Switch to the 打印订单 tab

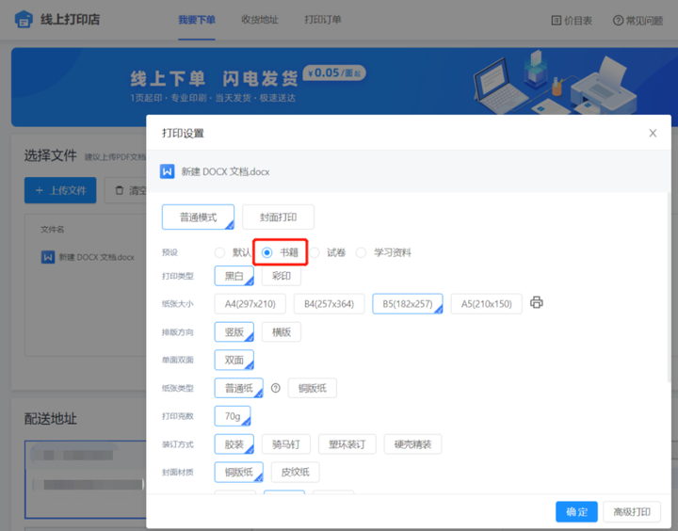(323, 20)
